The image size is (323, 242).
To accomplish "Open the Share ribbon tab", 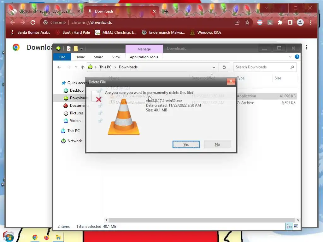I will (98, 57).
